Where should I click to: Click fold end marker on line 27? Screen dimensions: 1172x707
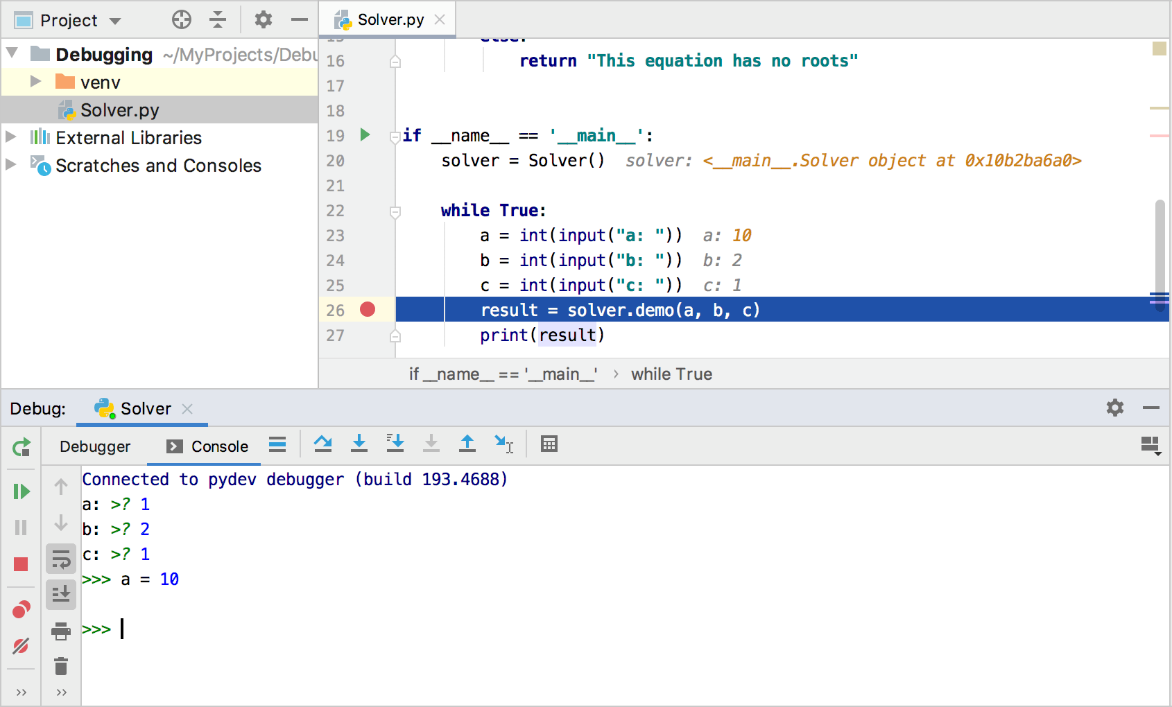[x=395, y=335]
